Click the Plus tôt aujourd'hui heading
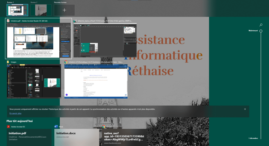The image size is (269, 146). pos(19,121)
